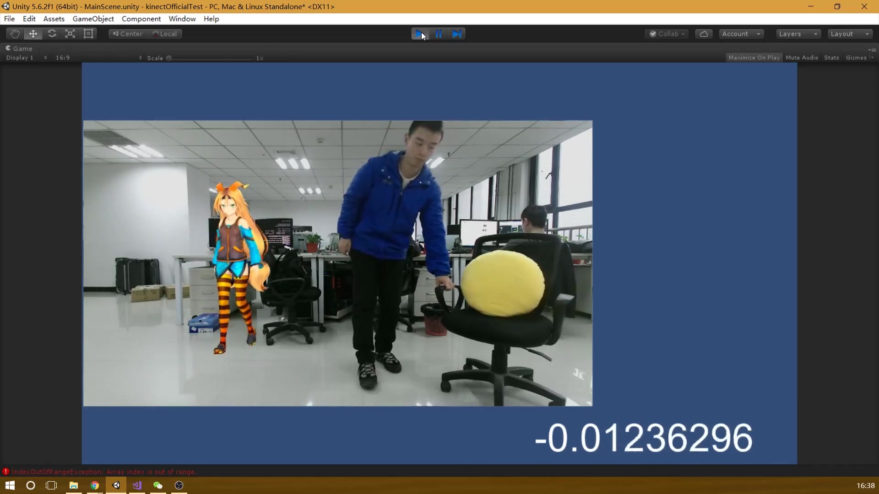Pause the running game
This screenshot has width=879, height=494.
(438, 33)
